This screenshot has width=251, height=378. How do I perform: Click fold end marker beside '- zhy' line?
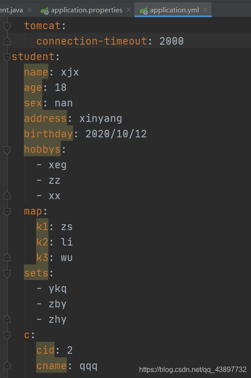pyautogui.click(x=7, y=319)
